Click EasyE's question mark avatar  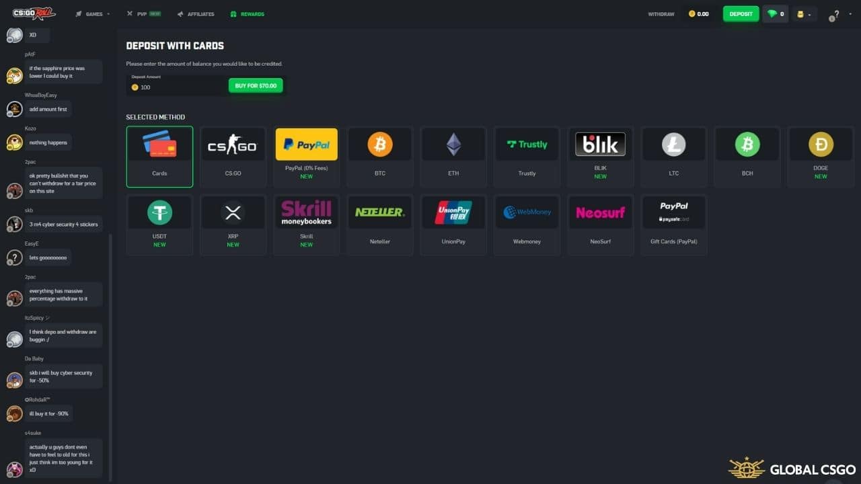pyautogui.click(x=14, y=257)
